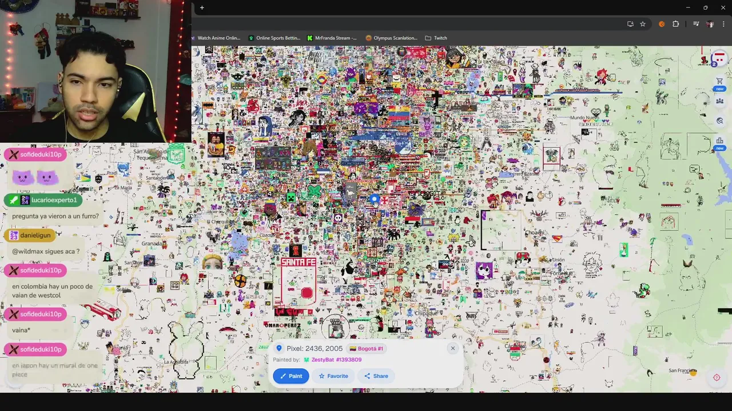Close the pixel info panel
Viewport: 732px width, 411px height.
pos(452,348)
